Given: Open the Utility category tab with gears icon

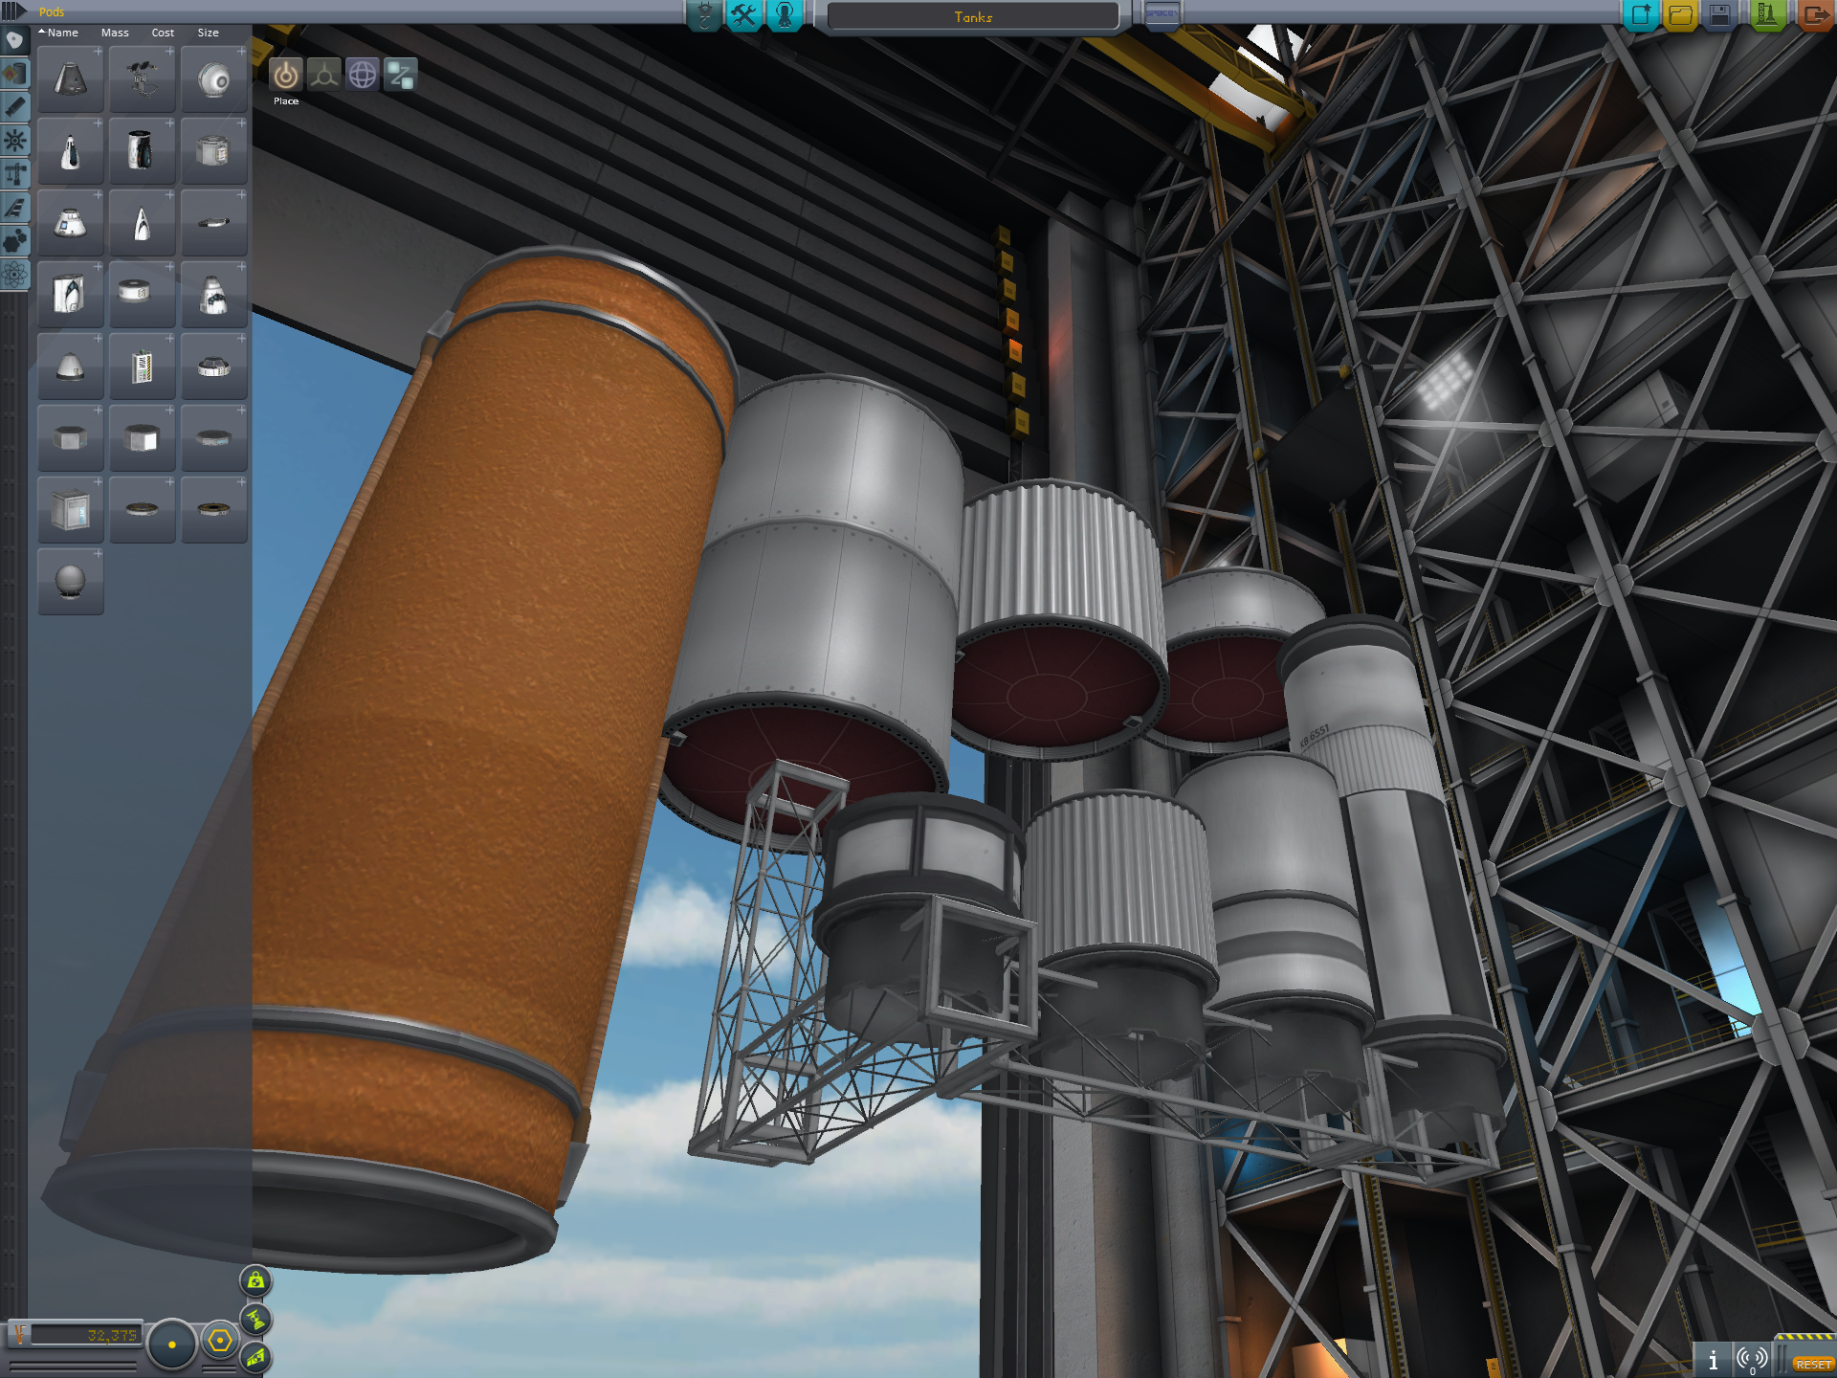Looking at the screenshot, I should tap(14, 241).
